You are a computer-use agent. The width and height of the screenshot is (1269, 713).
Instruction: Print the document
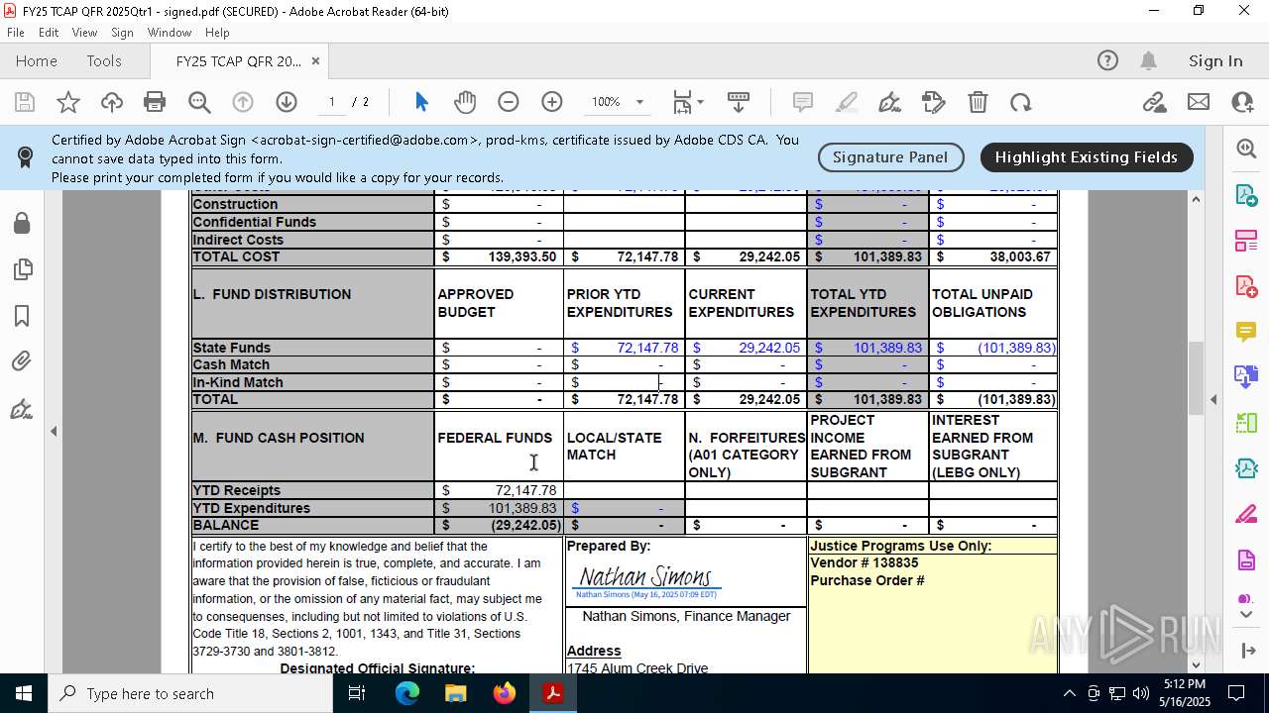tap(155, 102)
